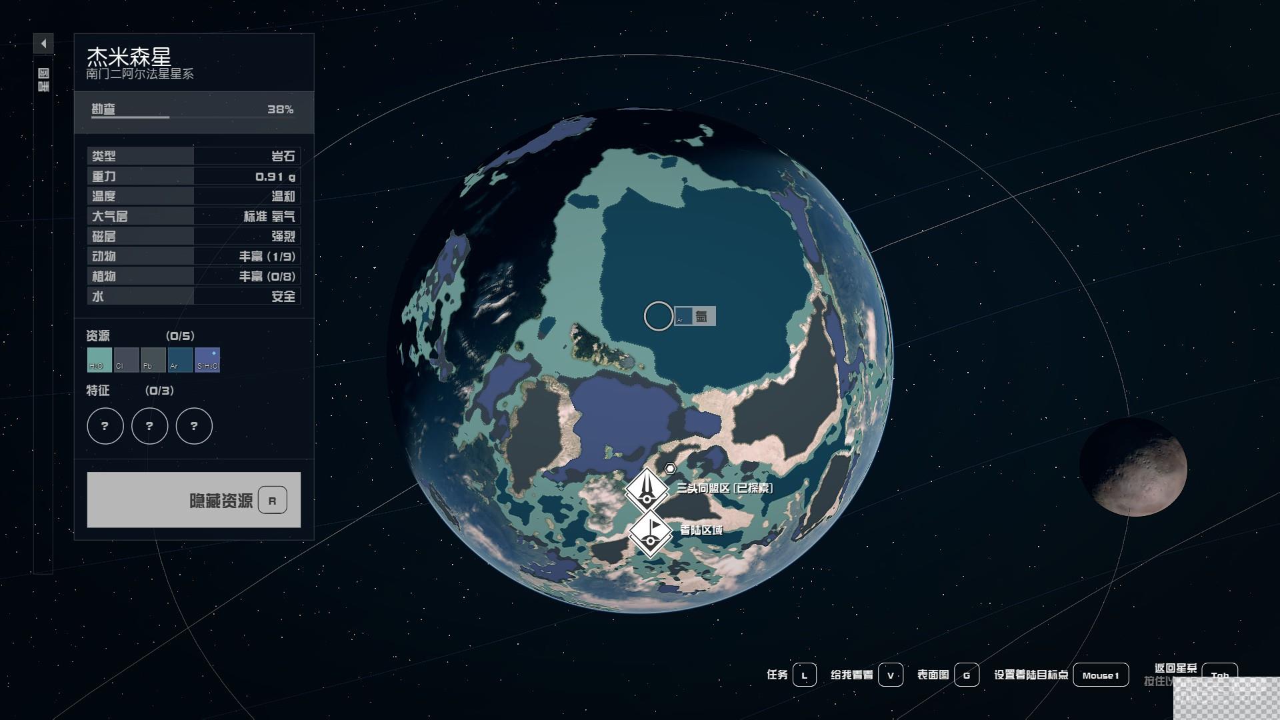Select the SiH3Cl resource swatch

point(207,360)
